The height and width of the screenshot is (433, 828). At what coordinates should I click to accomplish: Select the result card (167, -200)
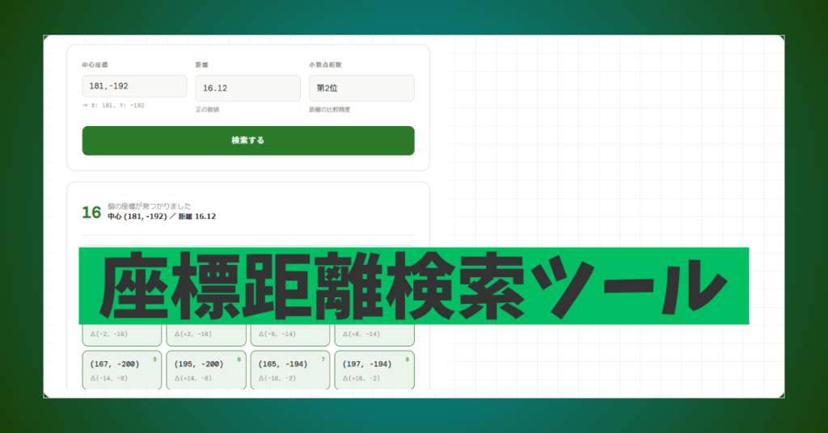point(122,370)
